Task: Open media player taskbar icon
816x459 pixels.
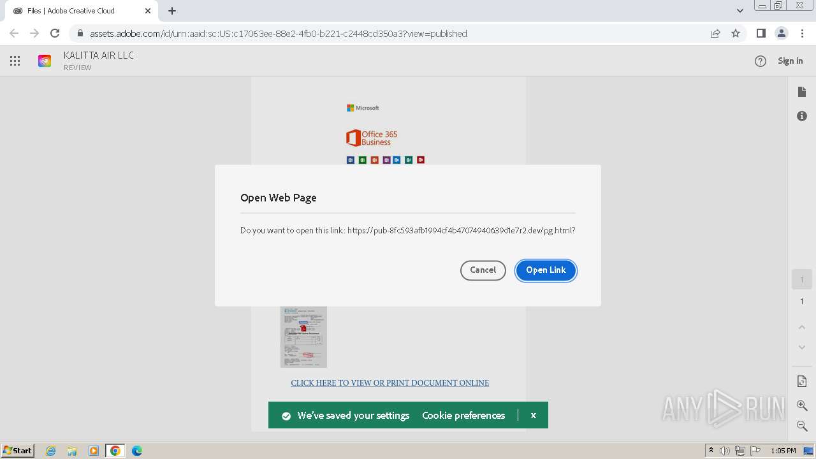Action: tap(94, 451)
